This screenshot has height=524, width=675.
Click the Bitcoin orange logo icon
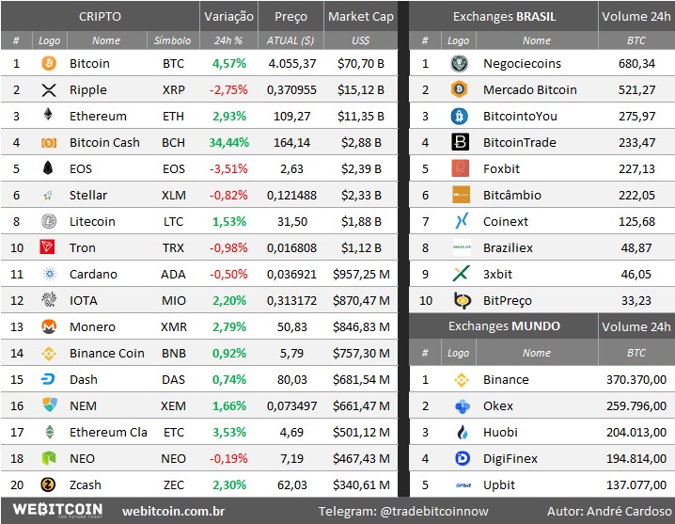pyautogui.click(x=49, y=63)
